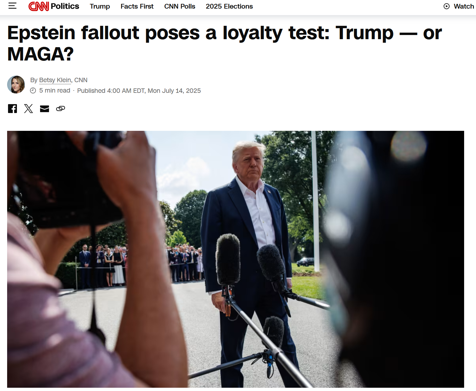Image resolution: width=476 pixels, height=391 pixels.
Task: Click Betsy Klein's author photo
Action: point(16,85)
